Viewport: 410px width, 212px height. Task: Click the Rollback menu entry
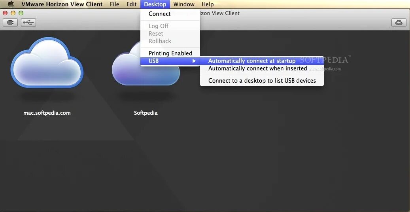(170, 41)
